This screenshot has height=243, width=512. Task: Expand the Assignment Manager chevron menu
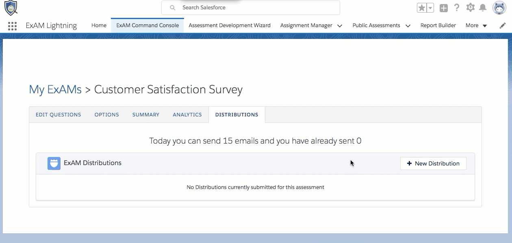[x=340, y=26]
